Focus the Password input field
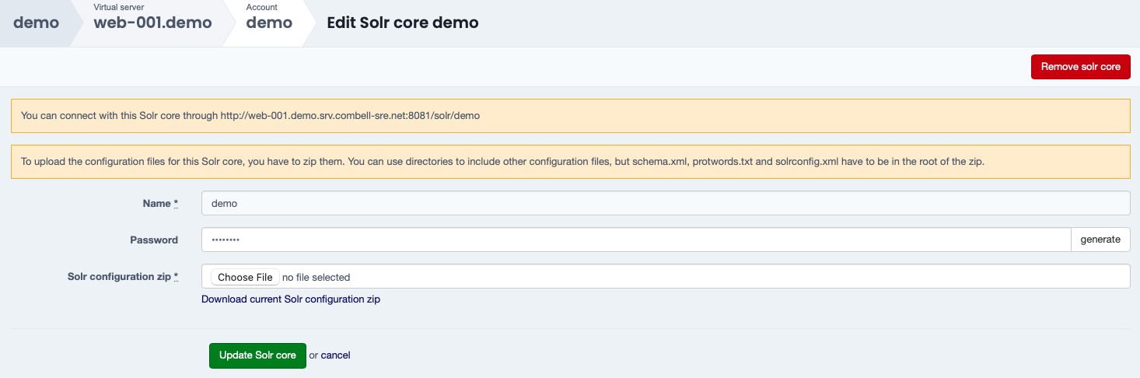The image size is (1140, 378). coord(636,240)
